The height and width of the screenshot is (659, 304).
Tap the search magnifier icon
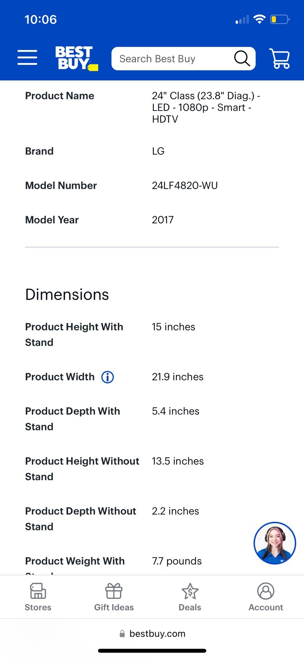point(242,58)
